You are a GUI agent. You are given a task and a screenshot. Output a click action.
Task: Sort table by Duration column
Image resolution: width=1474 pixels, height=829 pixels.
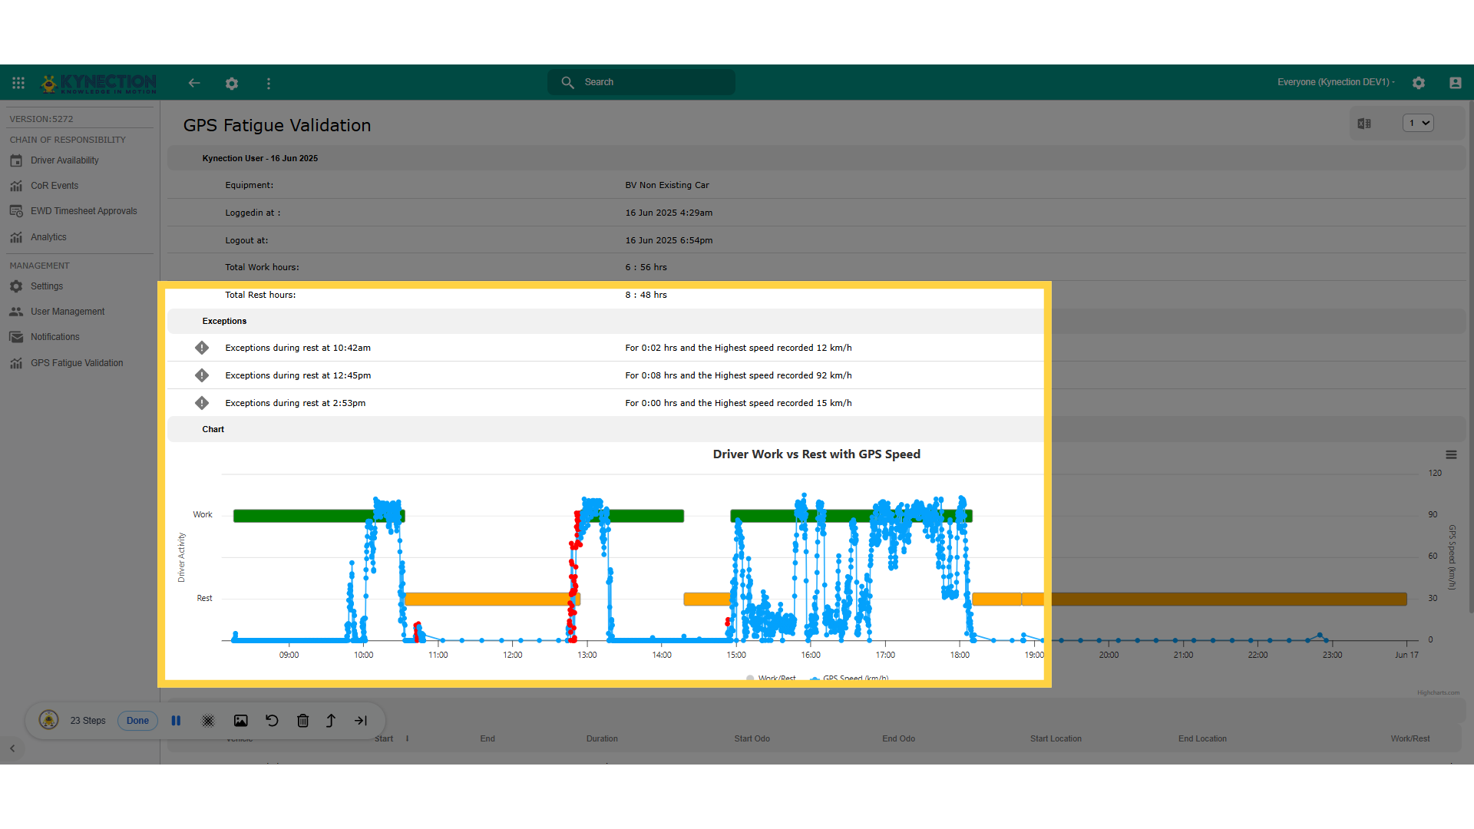[x=602, y=738]
